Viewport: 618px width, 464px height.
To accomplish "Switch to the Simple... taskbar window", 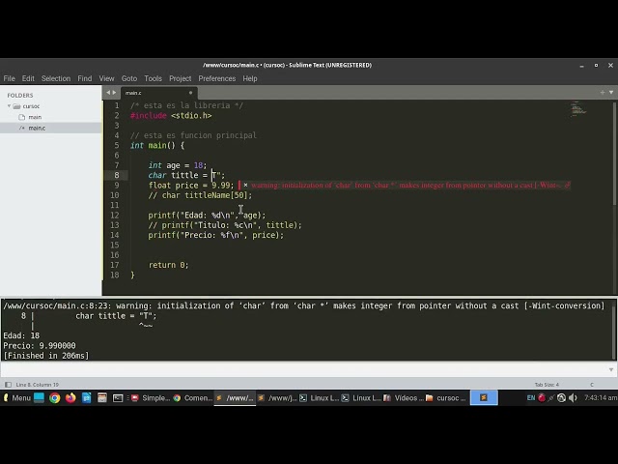I will (x=151, y=398).
